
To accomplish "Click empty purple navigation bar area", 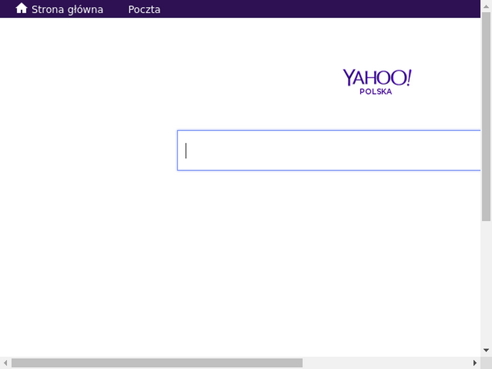I will click(x=314, y=9).
